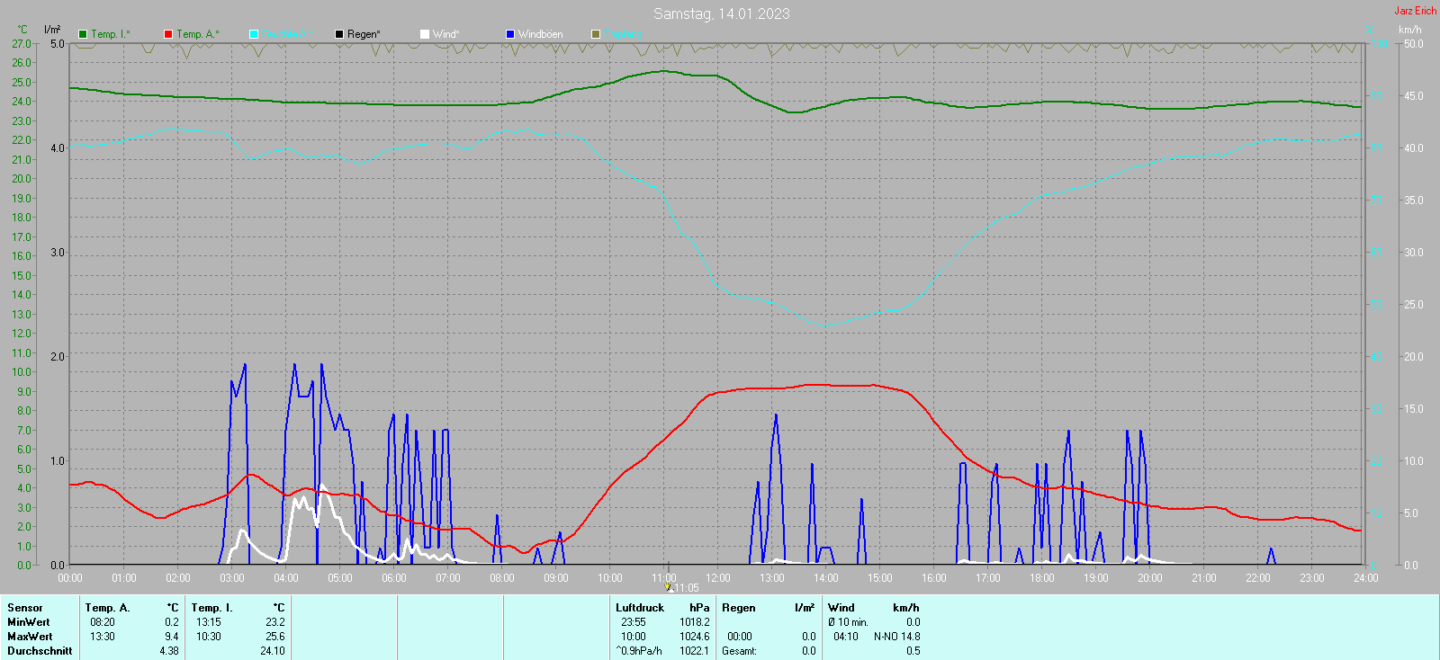This screenshot has width=1440, height=660.
Task: Click the white Wind legend square
Action: point(425,34)
